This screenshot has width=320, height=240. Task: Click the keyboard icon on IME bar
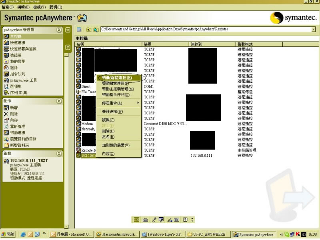(x=145, y=220)
